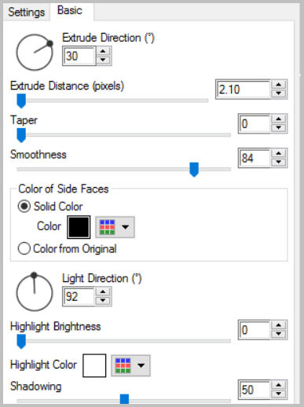Decrease Light Direction with down arrow
The image size is (304, 407).
pyautogui.click(x=103, y=300)
